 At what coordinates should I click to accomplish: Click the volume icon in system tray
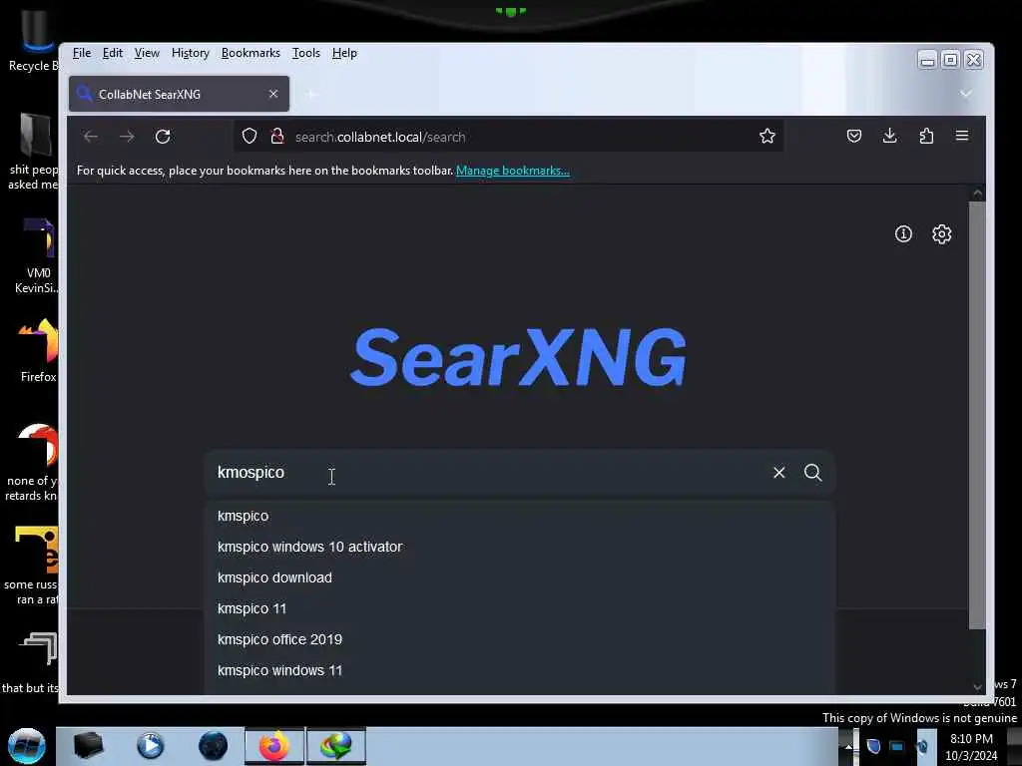(921, 746)
